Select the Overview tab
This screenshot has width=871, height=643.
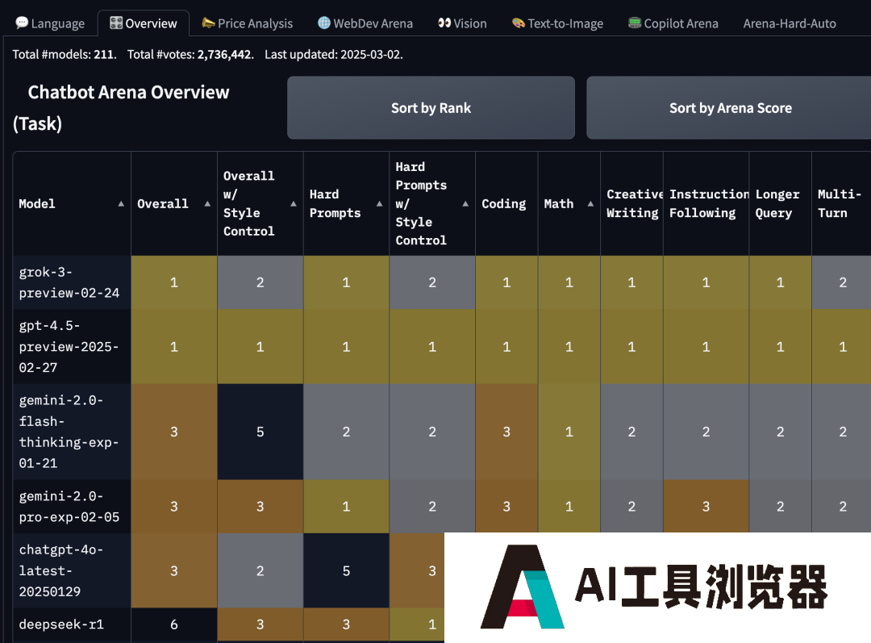tap(144, 23)
